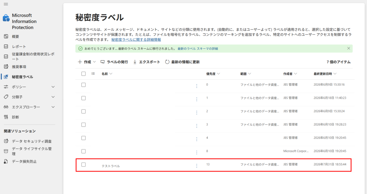Open データ セキュリティ調査 in related solutions
The width and height of the screenshot is (367, 194).
(x=32, y=141)
